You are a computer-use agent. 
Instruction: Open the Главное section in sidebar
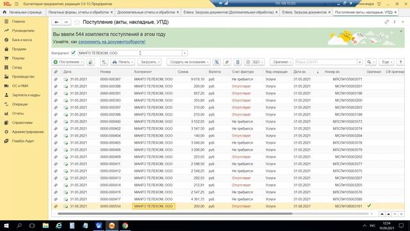click(x=19, y=21)
